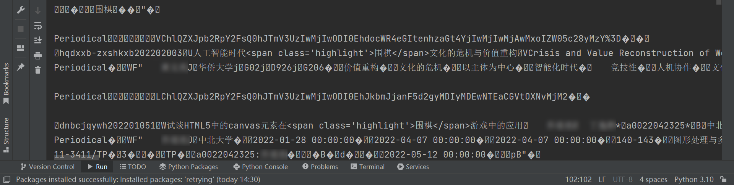Click the print output printer icon
Screen dimensions: 734x185
[x=38, y=56]
